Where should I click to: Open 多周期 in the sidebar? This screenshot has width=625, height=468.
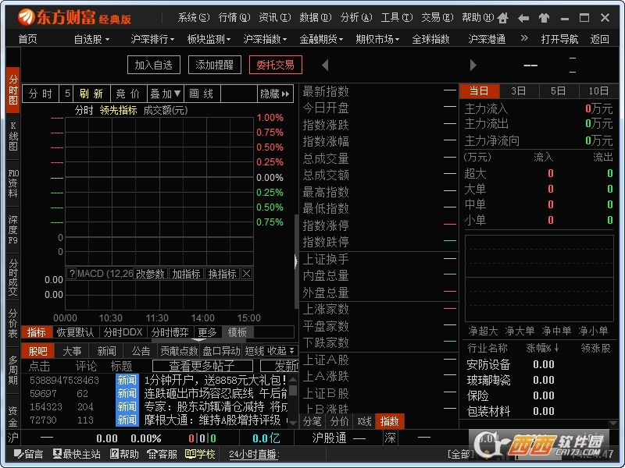(x=13, y=370)
